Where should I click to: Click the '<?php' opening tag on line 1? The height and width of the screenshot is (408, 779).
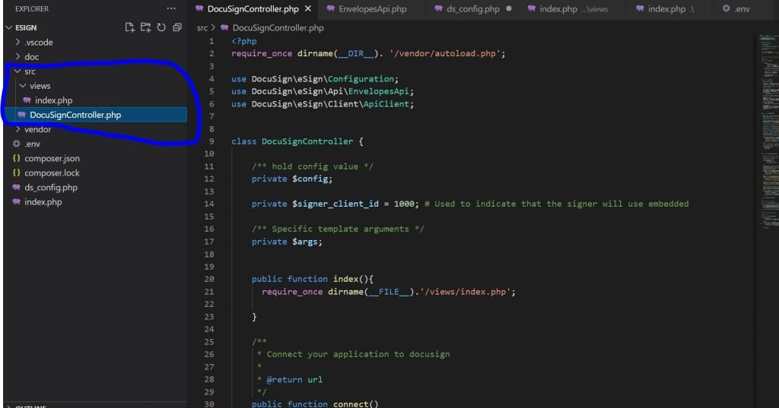click(244, 41)
